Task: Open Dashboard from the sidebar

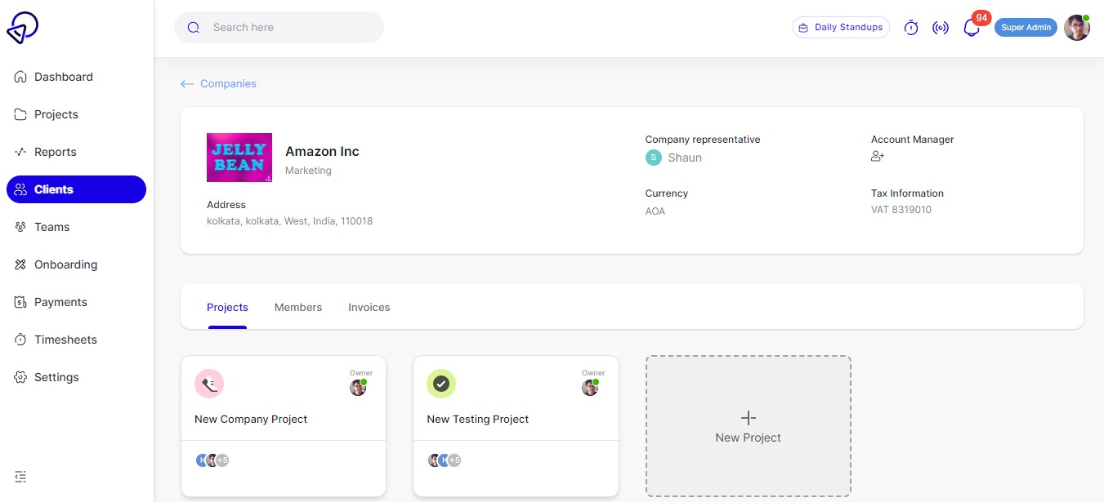Action: 63,77
